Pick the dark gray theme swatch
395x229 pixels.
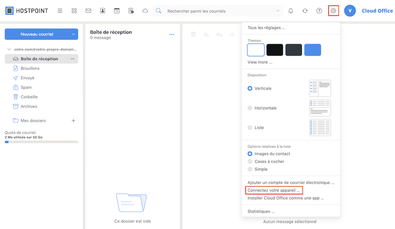(x=293, y=50)
